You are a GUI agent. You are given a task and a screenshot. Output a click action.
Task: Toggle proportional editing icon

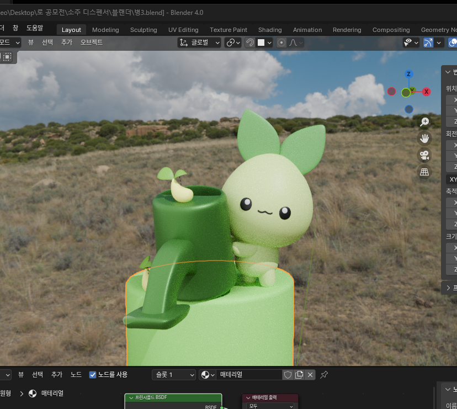tap(281, 43)
